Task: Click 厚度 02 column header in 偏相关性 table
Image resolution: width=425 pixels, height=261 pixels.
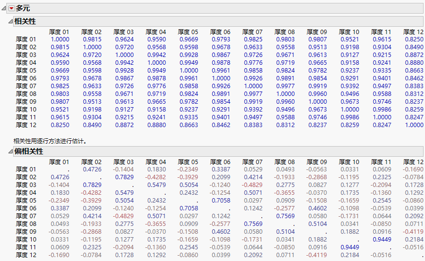Action: coord(91,162)
